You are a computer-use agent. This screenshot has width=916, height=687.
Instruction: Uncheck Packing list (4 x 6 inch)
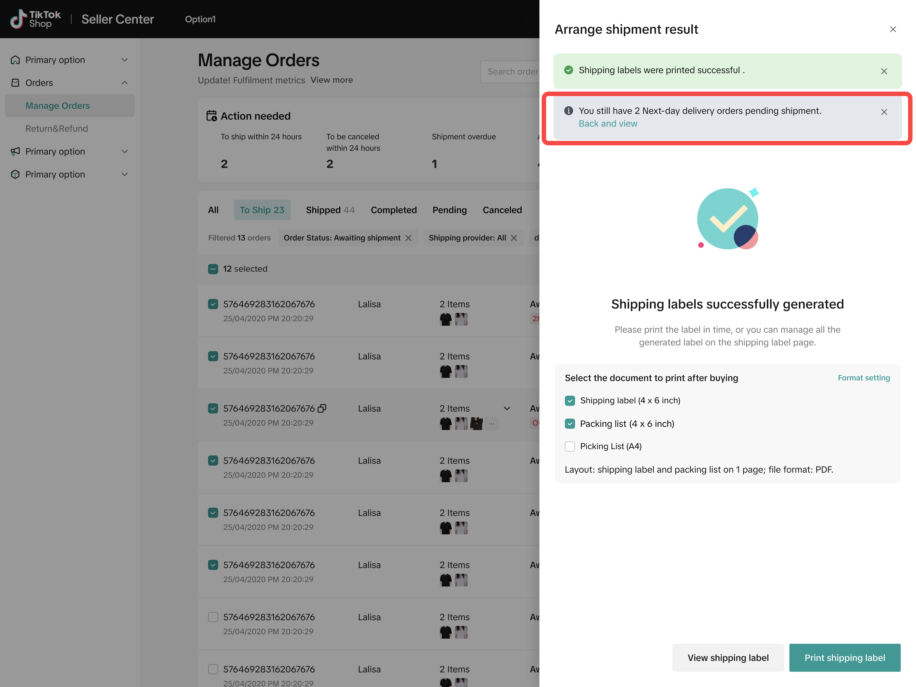570,424
